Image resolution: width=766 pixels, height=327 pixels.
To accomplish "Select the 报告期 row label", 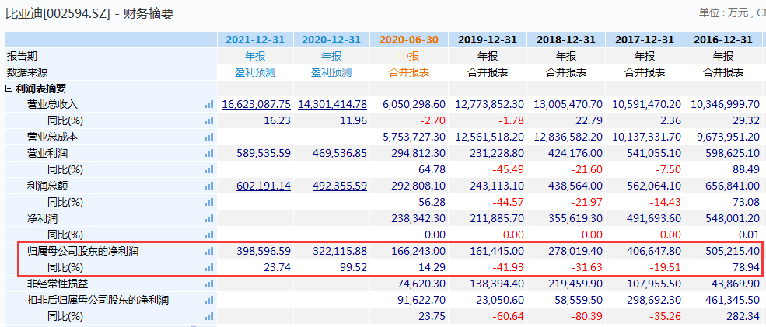I will (22, 56).
